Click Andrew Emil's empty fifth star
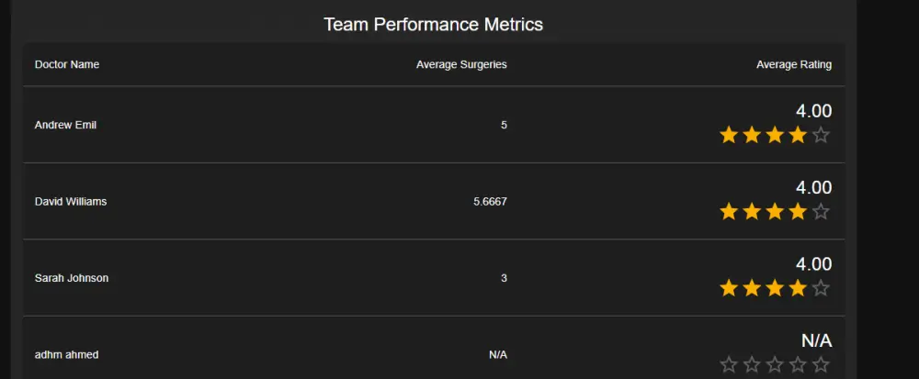 tap(821, 136)
